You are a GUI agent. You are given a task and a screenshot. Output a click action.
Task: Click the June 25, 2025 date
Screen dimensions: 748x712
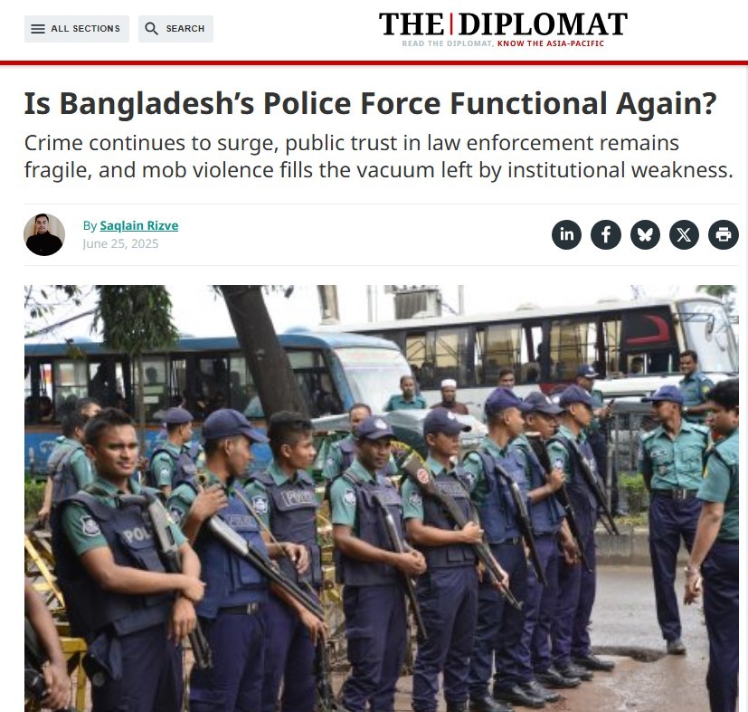pyautogui.click(x=120, y=244)
